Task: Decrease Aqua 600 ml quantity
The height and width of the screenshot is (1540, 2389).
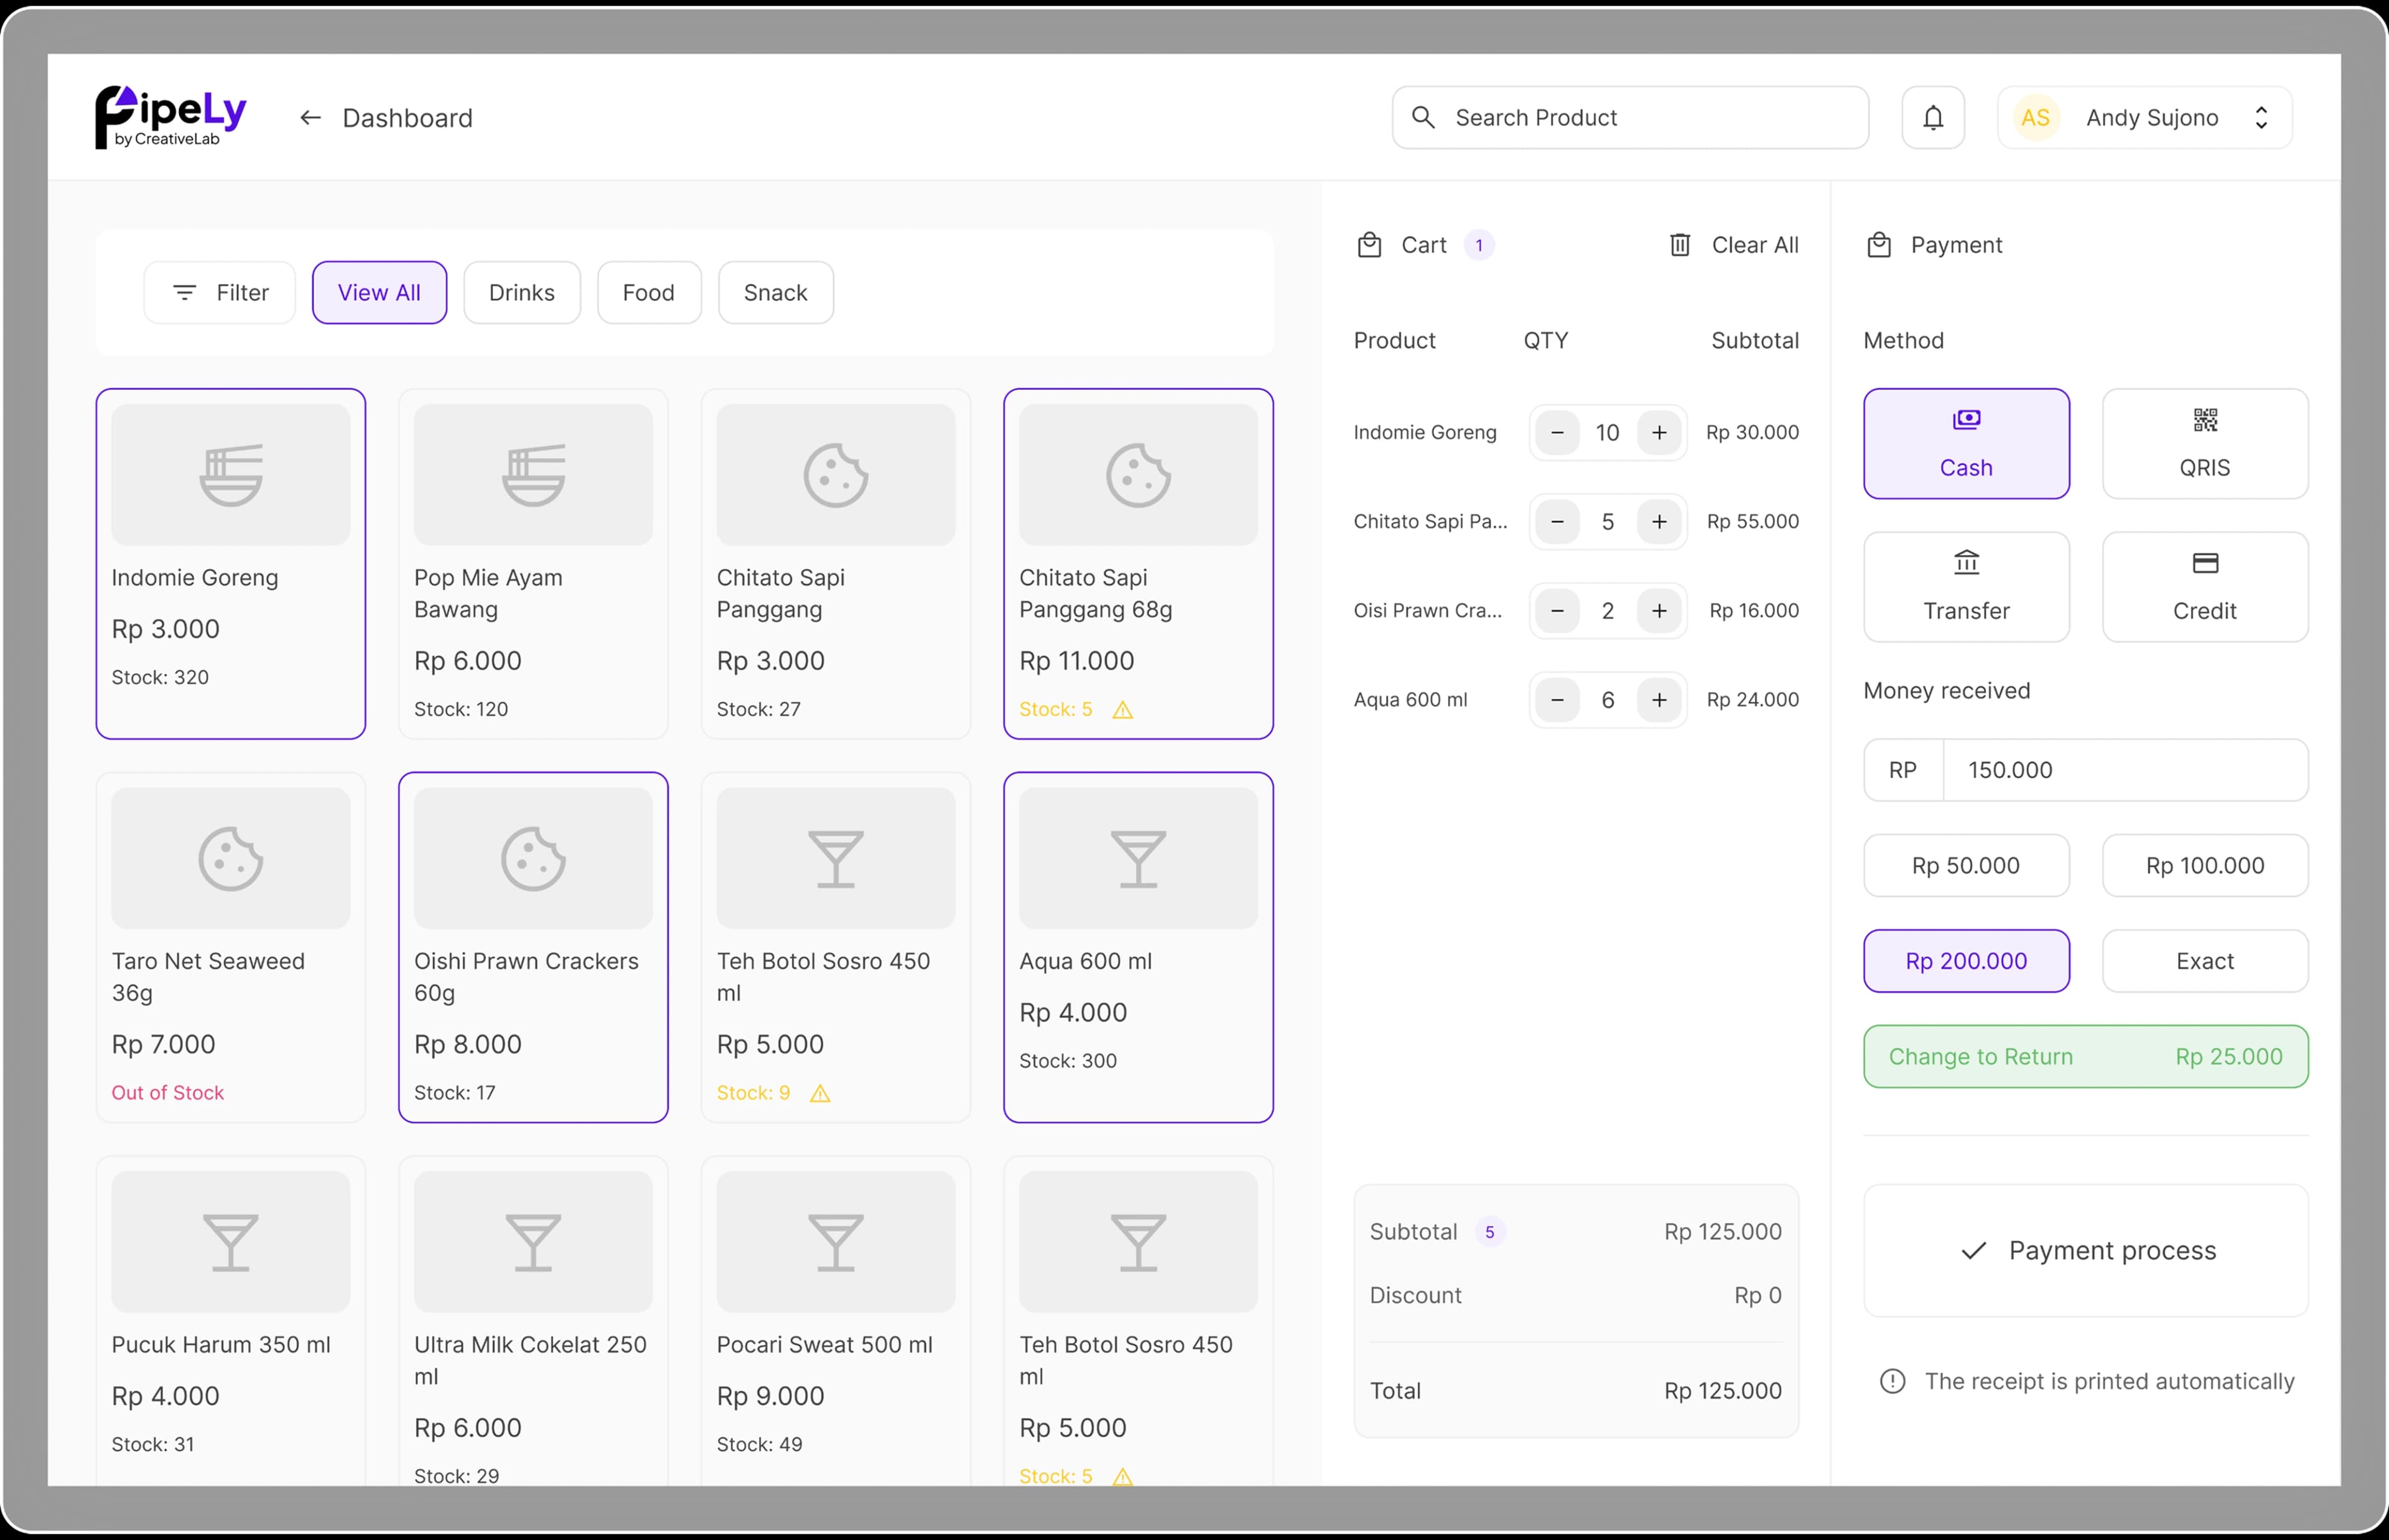Action: coord(1557,699)
